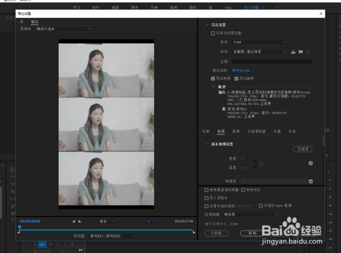Uncheck the export audio checkbox
The width and height of the screenshot is (341, 253).
[x=237, y=78]
